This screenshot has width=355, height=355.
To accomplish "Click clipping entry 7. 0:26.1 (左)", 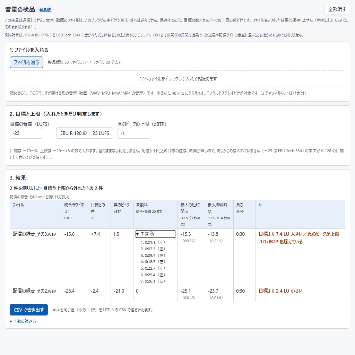I will tap(153, 281).
